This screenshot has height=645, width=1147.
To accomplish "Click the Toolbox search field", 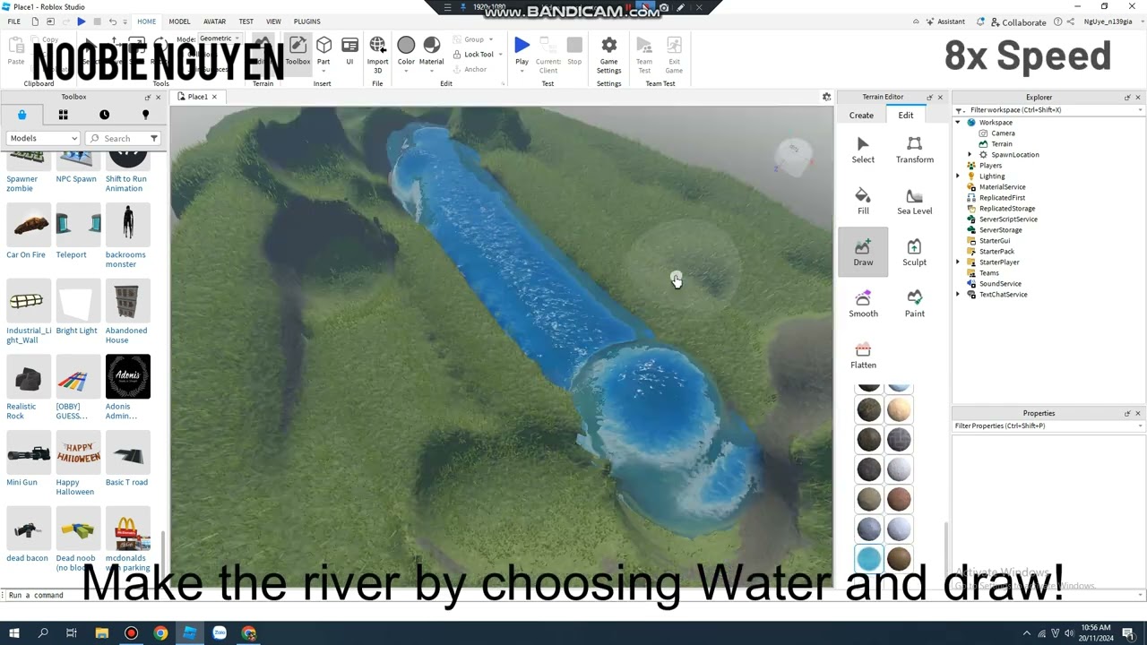I will (124, 138).
